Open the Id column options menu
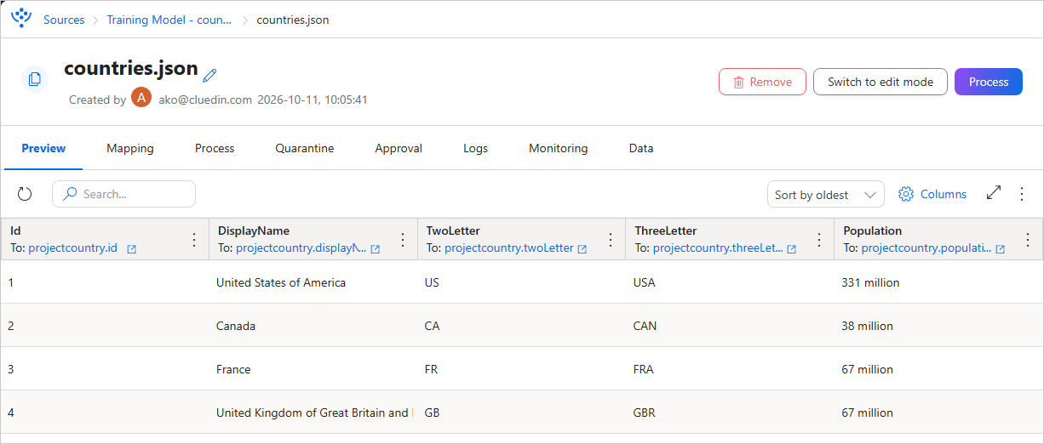The image size is (1044, 444). 193,240
